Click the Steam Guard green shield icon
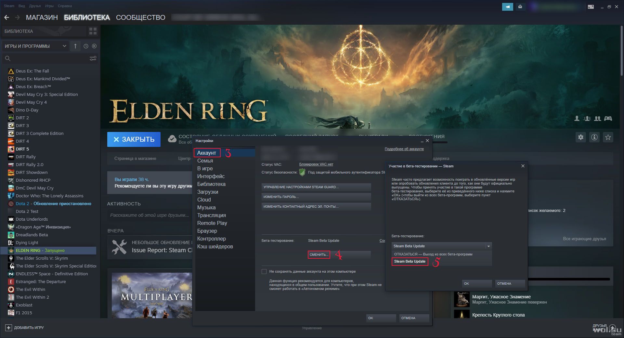 (x=302, y=172)
